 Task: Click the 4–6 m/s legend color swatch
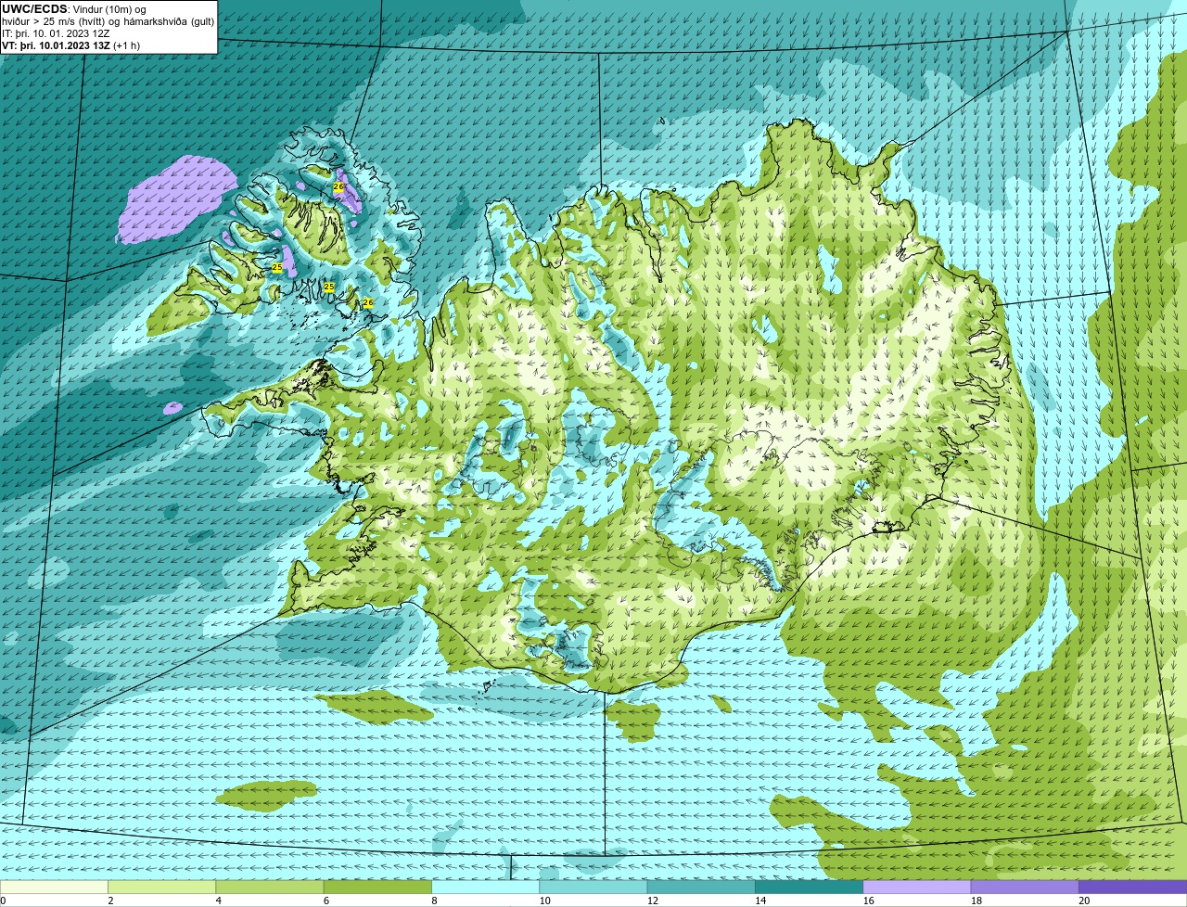[270, 887]
